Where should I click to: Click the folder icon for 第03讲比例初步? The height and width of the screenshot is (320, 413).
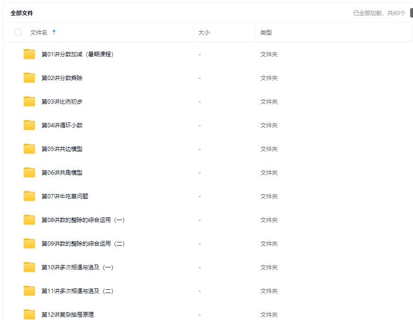point(29,102)
